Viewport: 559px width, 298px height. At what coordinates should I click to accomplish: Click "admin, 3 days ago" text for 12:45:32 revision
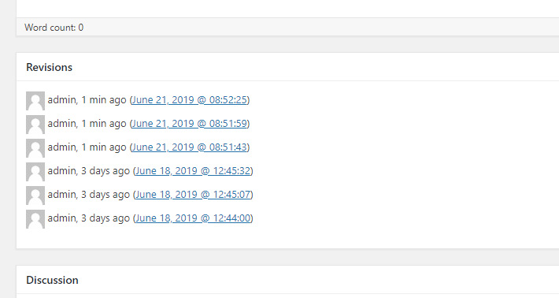coord(89,171)
